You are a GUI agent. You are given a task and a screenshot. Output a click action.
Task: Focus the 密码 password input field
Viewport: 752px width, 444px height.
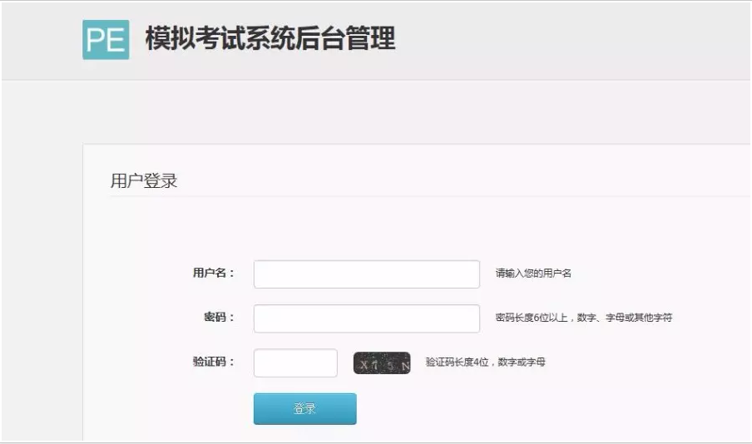(366, 318)
